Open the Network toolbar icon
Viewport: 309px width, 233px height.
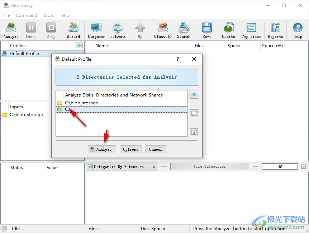[x=118, y=30]
